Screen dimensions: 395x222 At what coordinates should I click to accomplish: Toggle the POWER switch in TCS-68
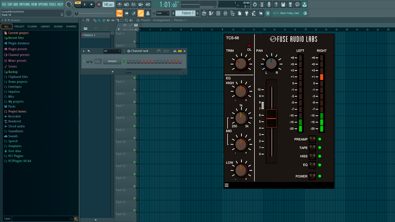pos(312,176)
